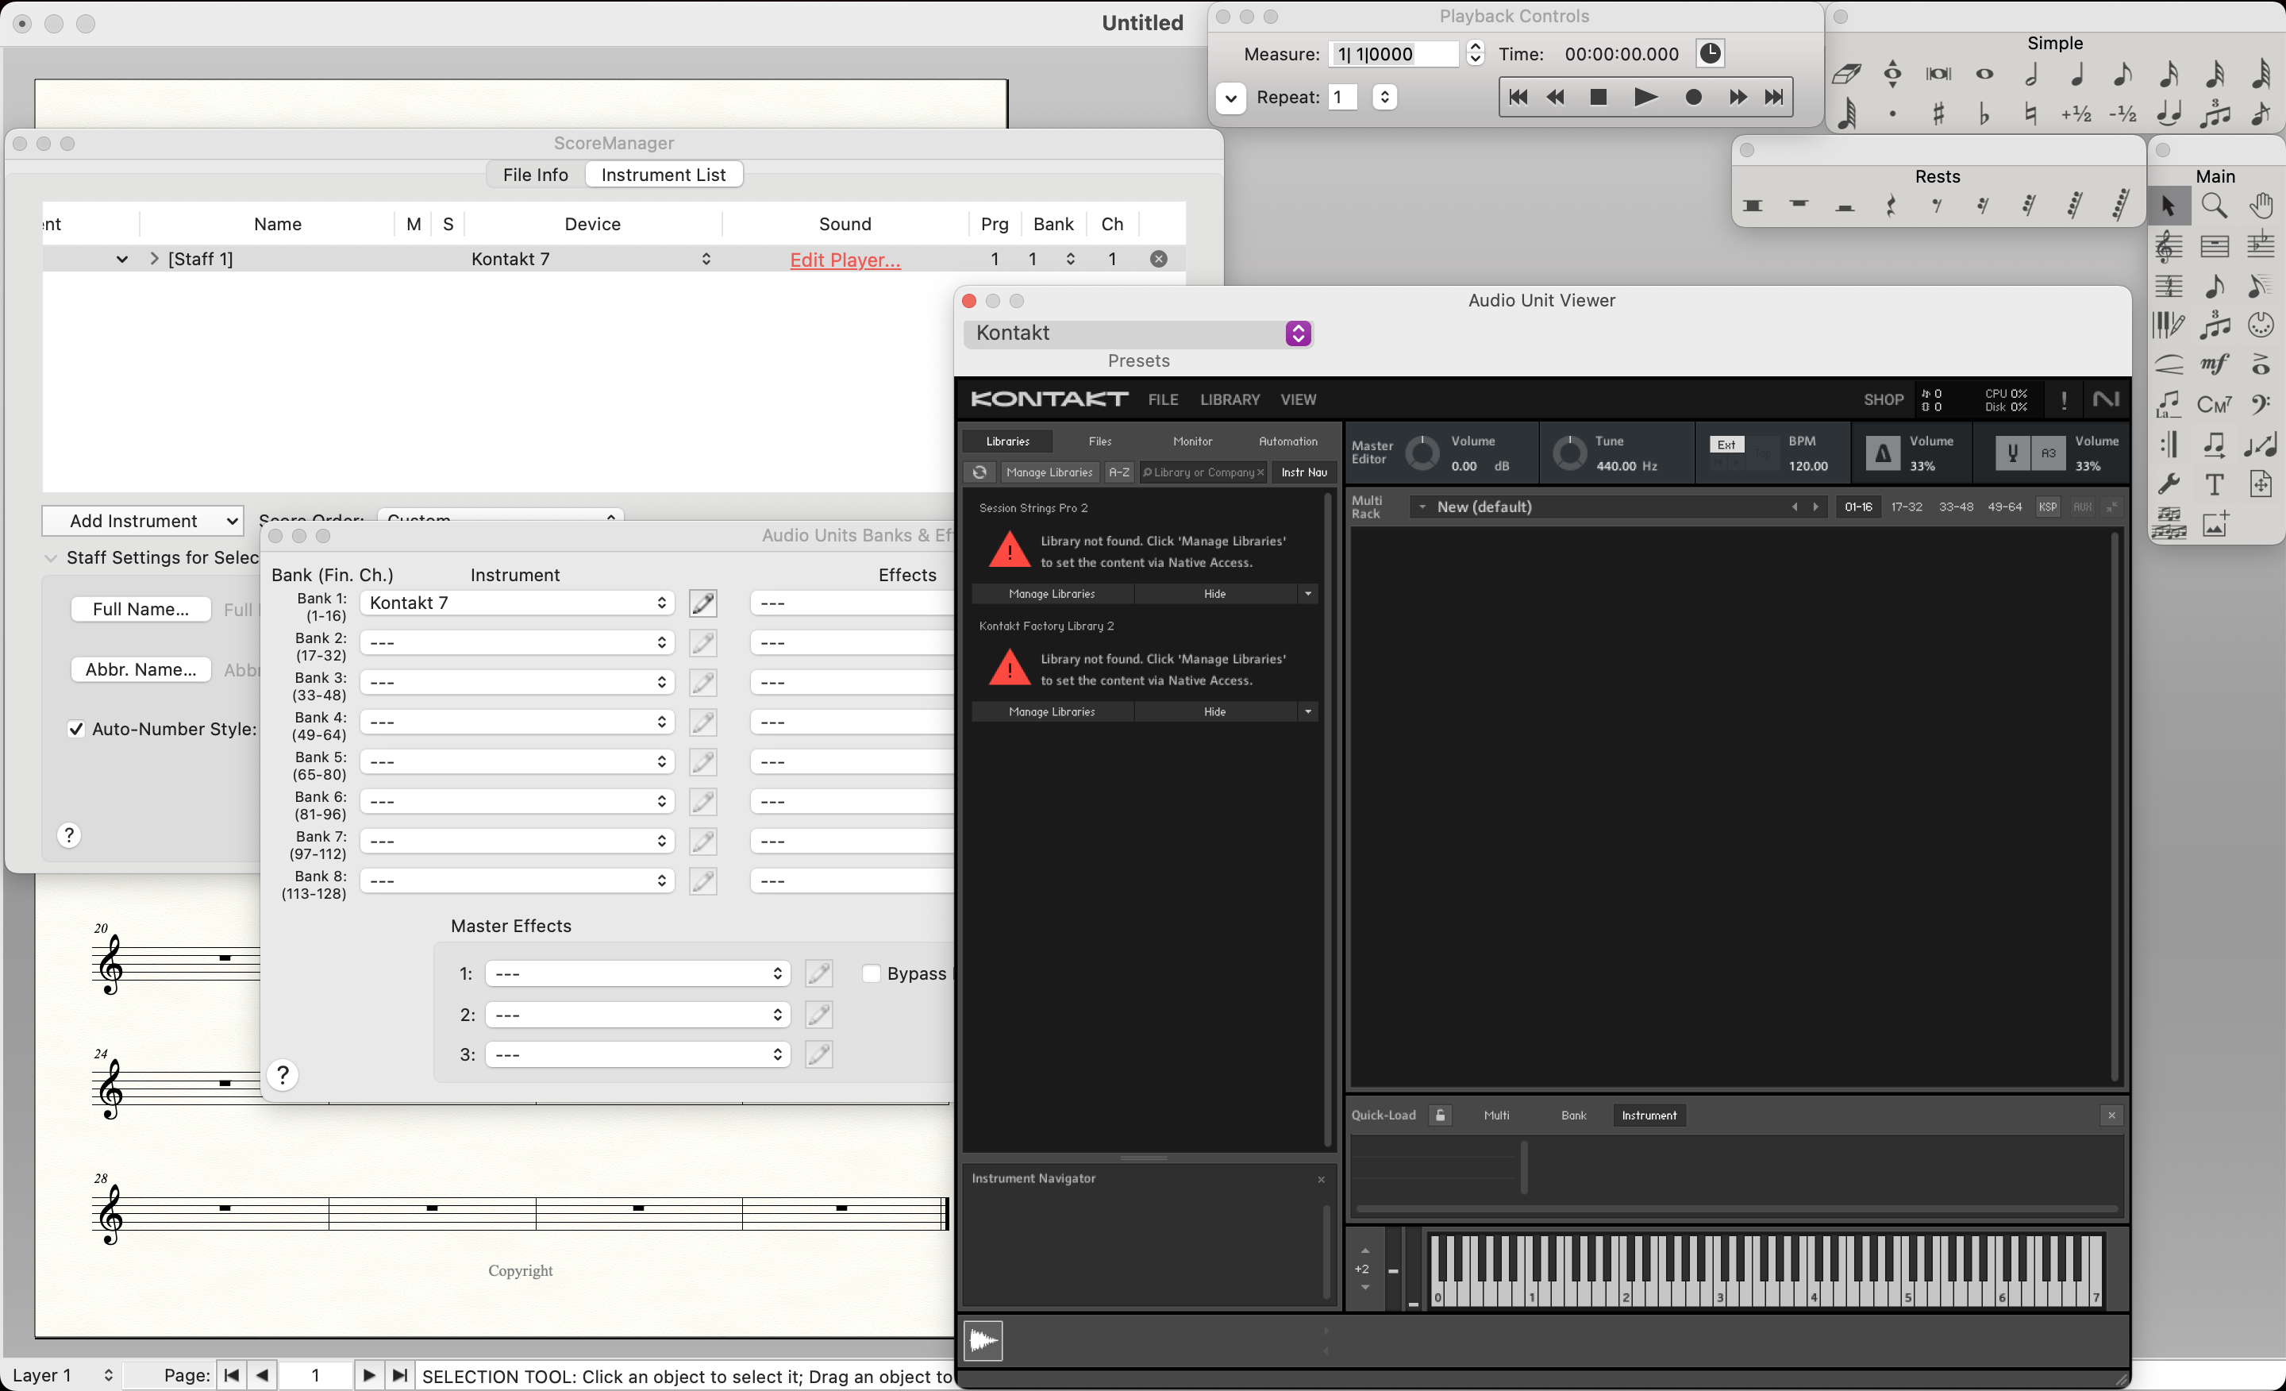2286x1391 pixels.
Task: Select the Graphics tool
Action: click(2215, 524)
